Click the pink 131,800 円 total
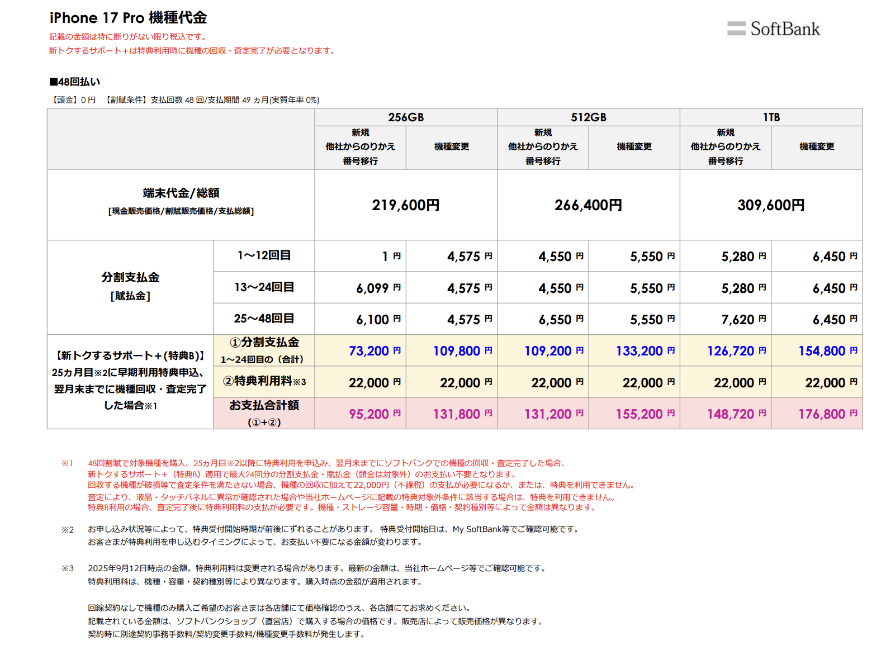Screen dimensions: 886x669 [462, 414]
